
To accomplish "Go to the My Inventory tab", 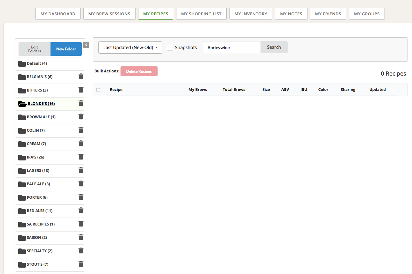I will [x=251, y=14].
